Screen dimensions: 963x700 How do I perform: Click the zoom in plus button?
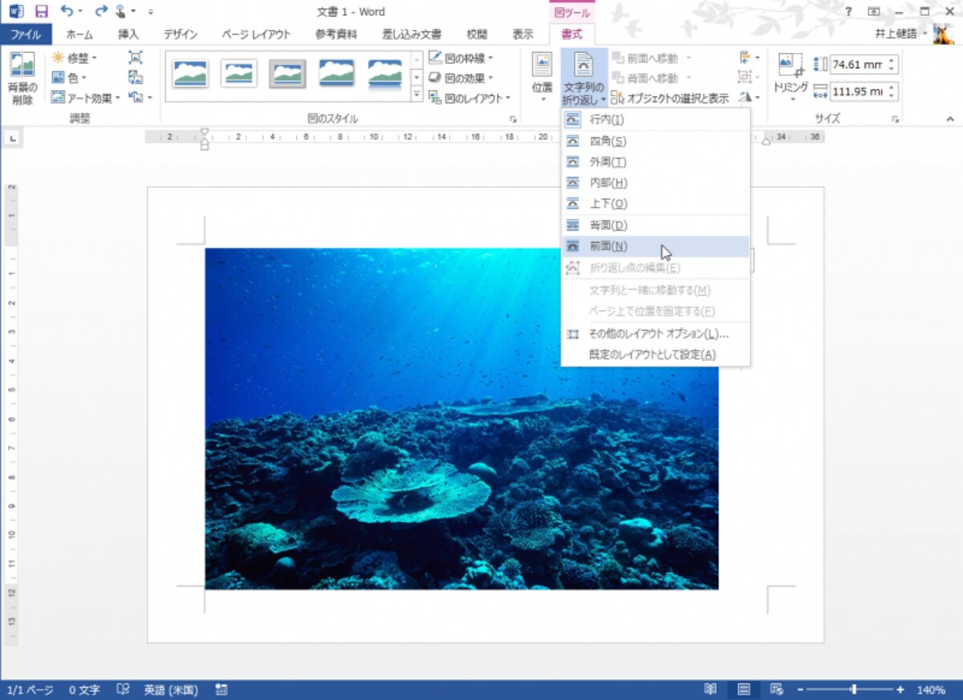pos(900,690)
